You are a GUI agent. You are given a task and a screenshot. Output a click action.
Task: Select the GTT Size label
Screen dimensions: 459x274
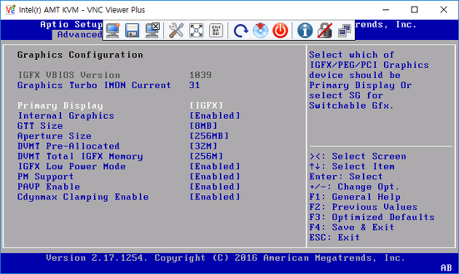tap(40, 126)
